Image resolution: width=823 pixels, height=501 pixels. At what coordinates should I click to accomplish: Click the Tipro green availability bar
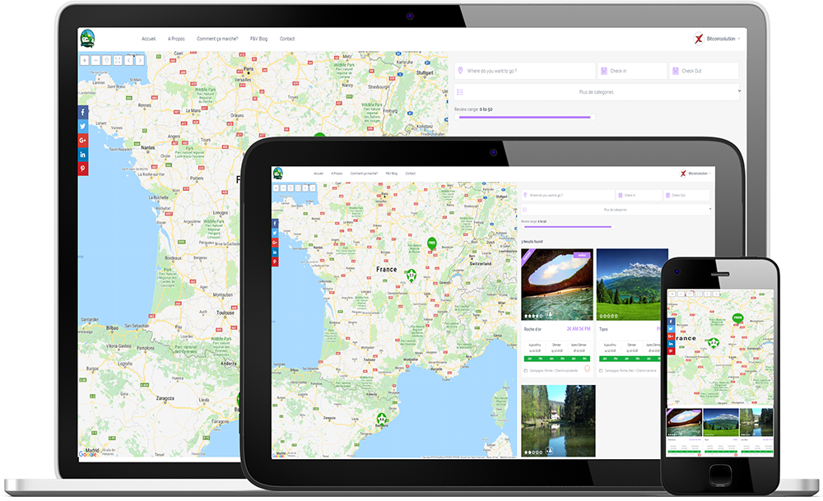tap(630, 359)
